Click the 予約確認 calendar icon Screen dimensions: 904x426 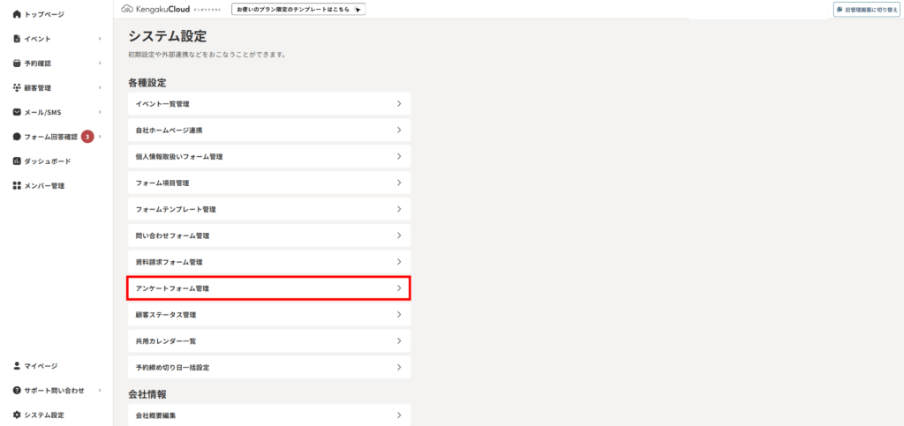point(17,64)
